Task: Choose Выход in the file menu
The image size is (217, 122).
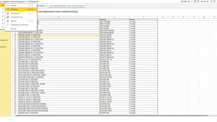Action: [21, 29]
